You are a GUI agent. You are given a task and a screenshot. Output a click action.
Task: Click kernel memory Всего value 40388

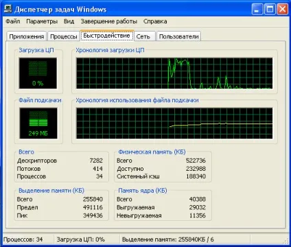click(198, 199)
